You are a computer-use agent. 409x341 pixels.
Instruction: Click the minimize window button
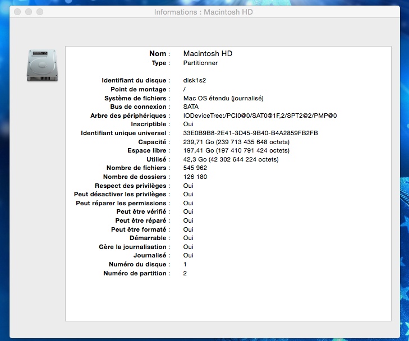click(x=29, y=12)
